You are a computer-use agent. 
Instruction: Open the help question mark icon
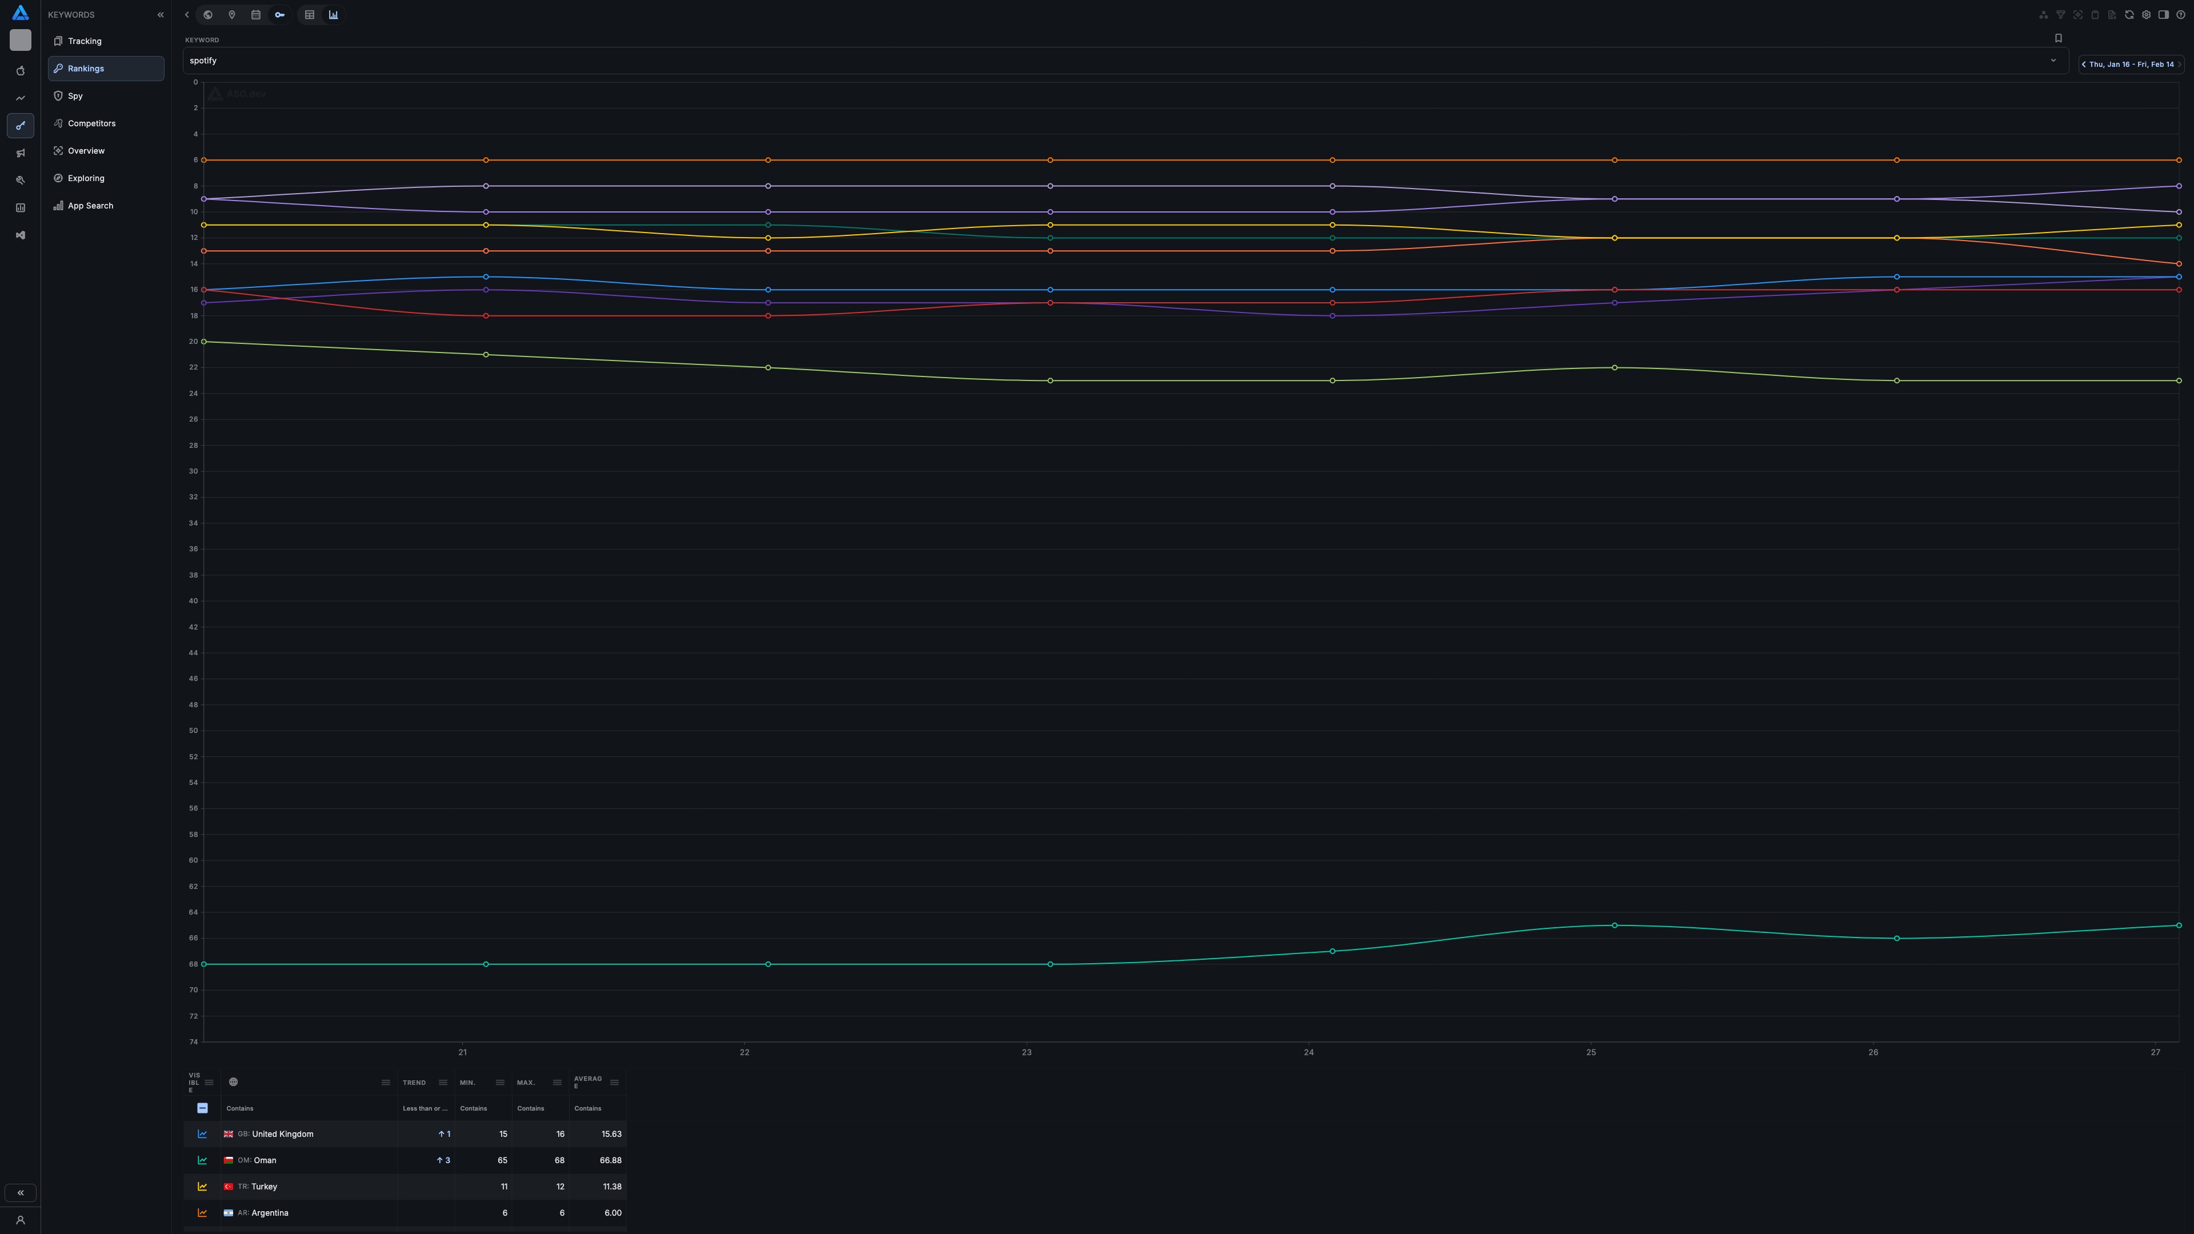2180,14
